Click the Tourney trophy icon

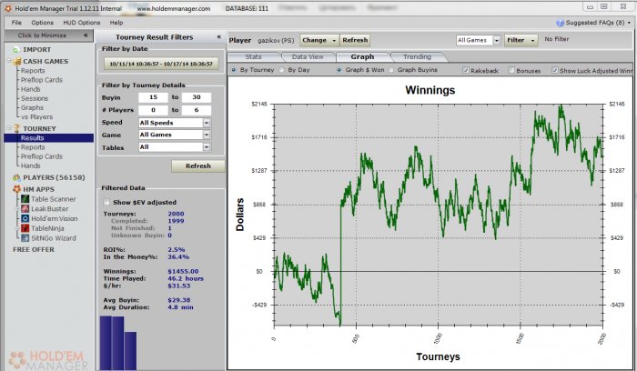click(16, 128)
